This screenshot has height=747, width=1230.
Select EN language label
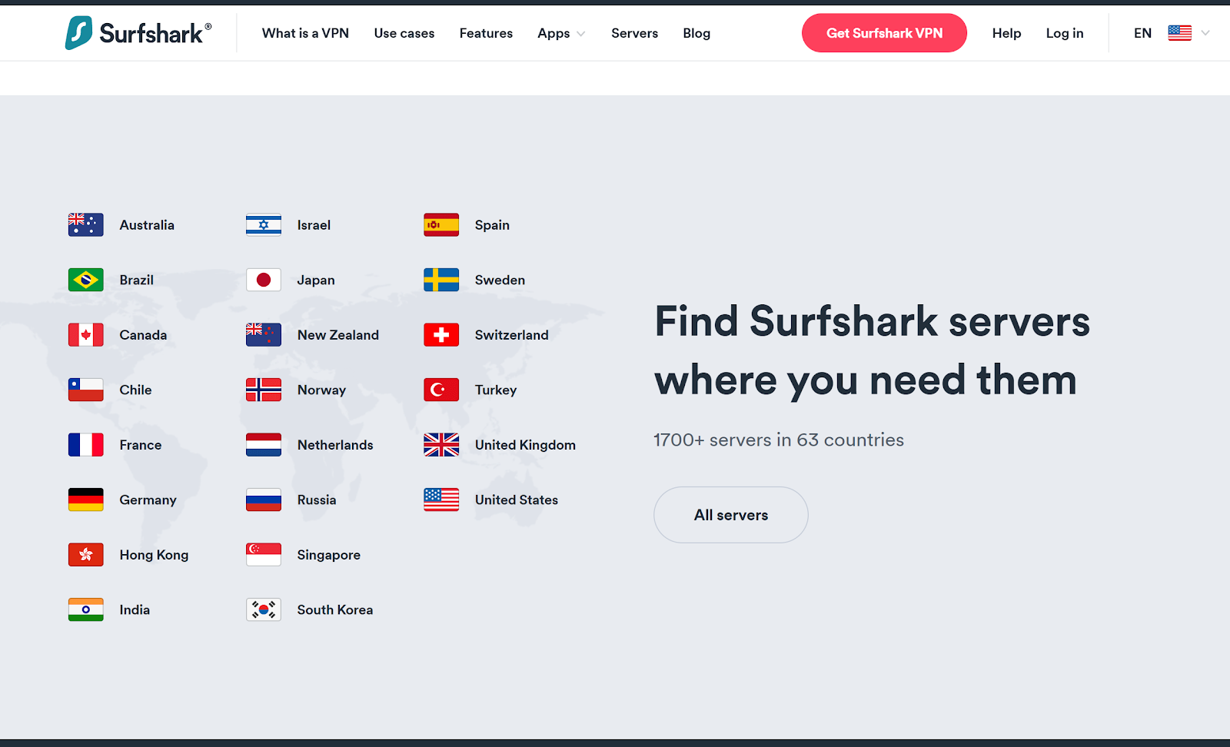(1142, 33)
